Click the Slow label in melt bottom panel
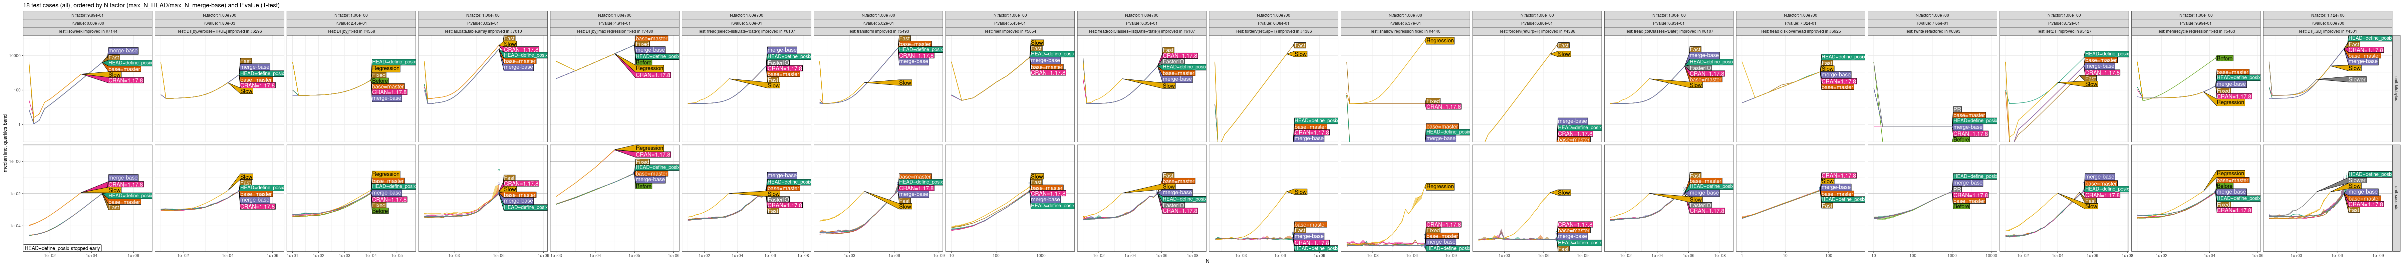The height and width of the screenshot is (267, 2403). click(1036, 177)
